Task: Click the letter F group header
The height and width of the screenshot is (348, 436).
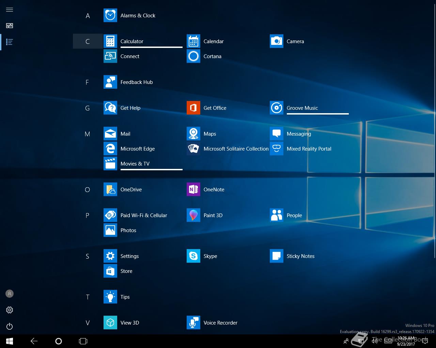Action: [88, 82]
